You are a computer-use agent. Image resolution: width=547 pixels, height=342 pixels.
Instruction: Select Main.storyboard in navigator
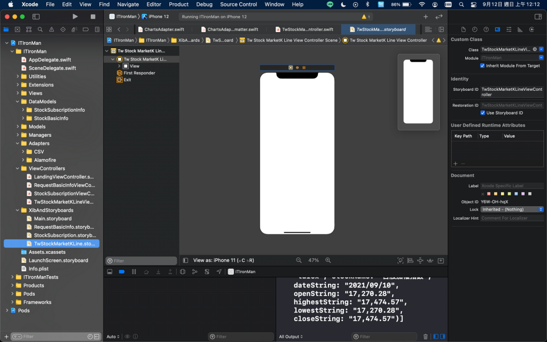(x=53, y=219)
